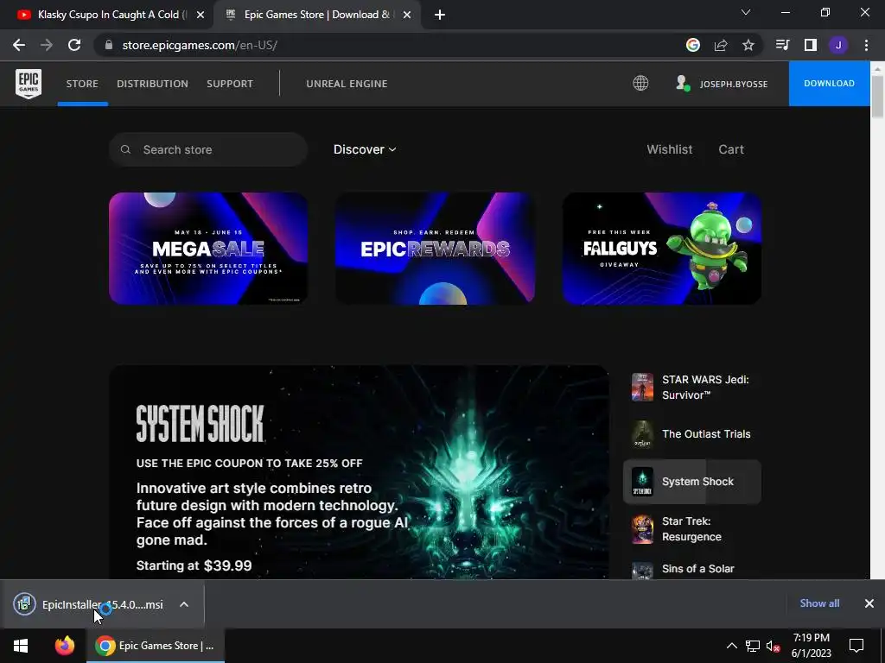The image size is (885, 663).
Task: Click the muted speaker icon in tray
Action: tap(773, 646)
